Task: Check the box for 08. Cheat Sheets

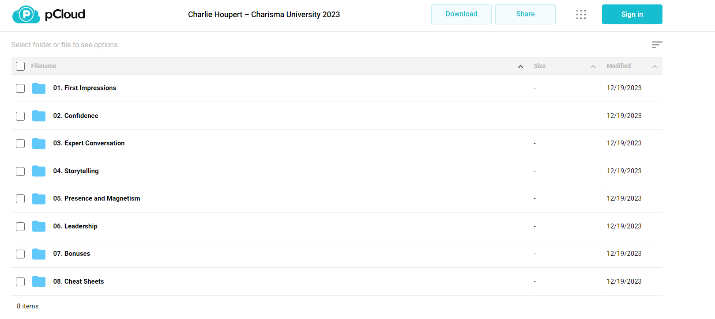Action: (20, 282)
